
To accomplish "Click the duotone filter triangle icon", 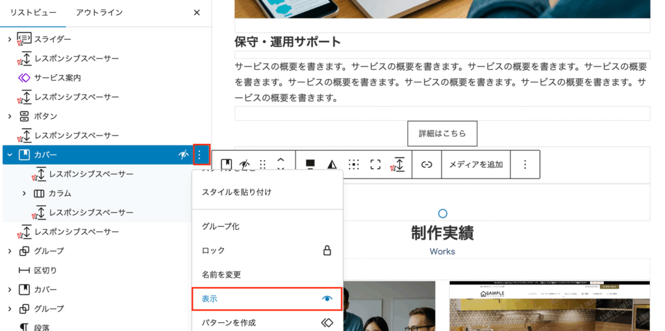I will coord(332,165).
